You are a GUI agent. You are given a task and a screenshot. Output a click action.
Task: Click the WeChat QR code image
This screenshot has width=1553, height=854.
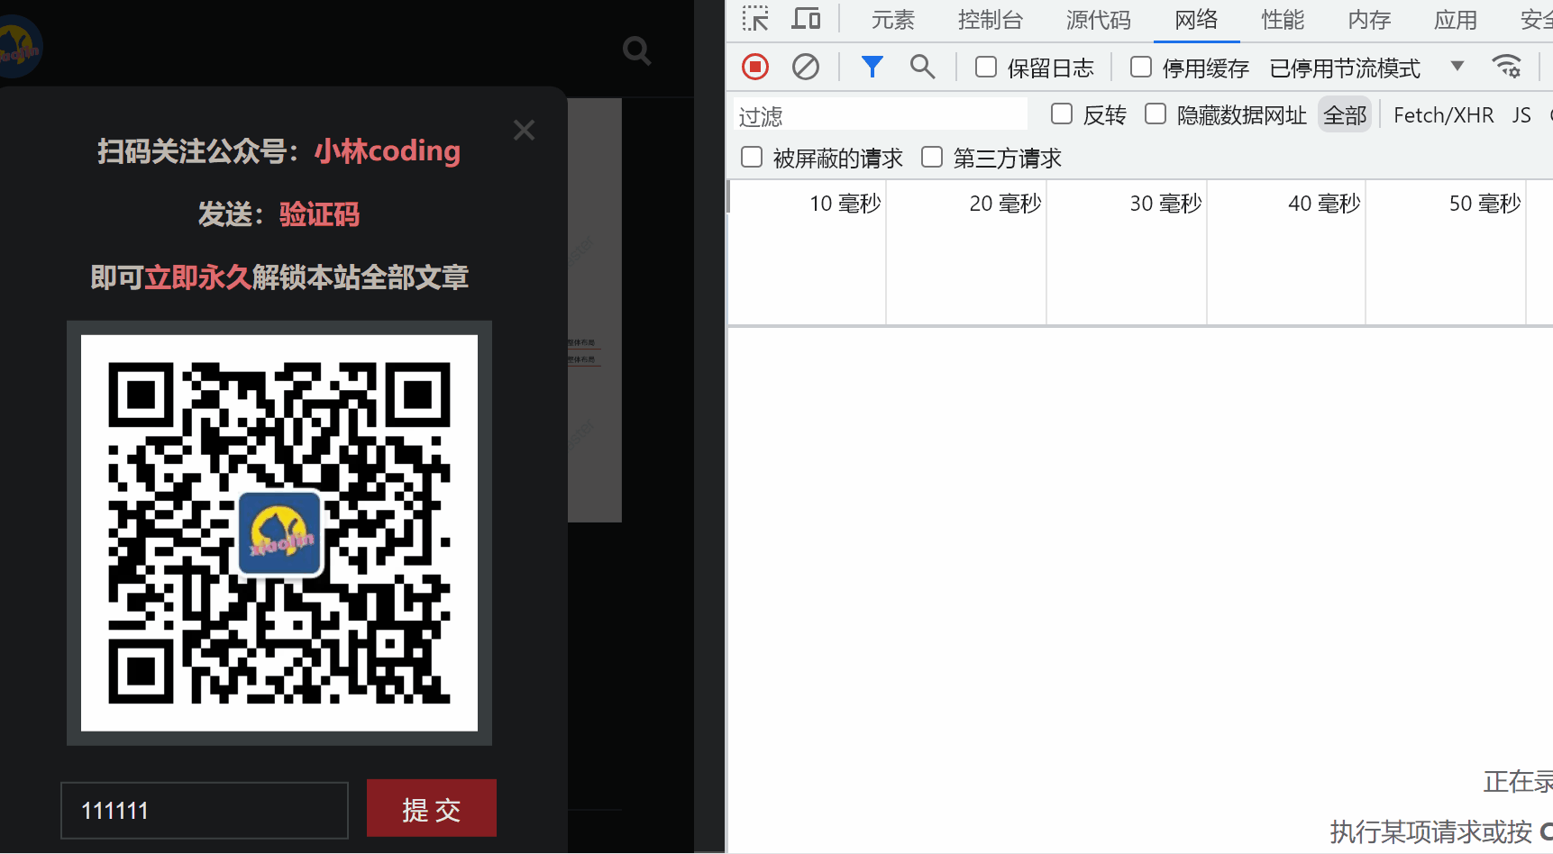click(x=279, y=533)
